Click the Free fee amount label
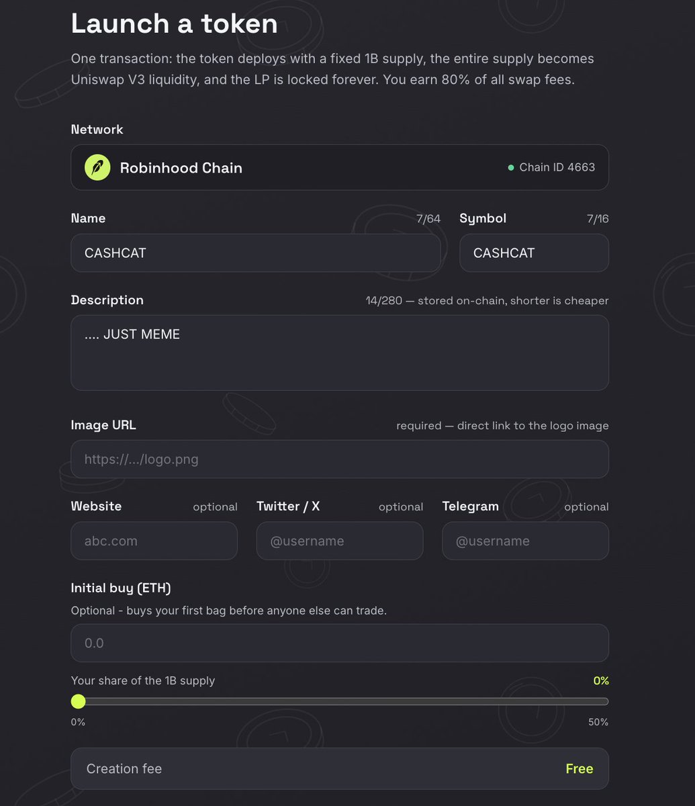695x806 pixels. pyautogui.click(x=580, y=768)
